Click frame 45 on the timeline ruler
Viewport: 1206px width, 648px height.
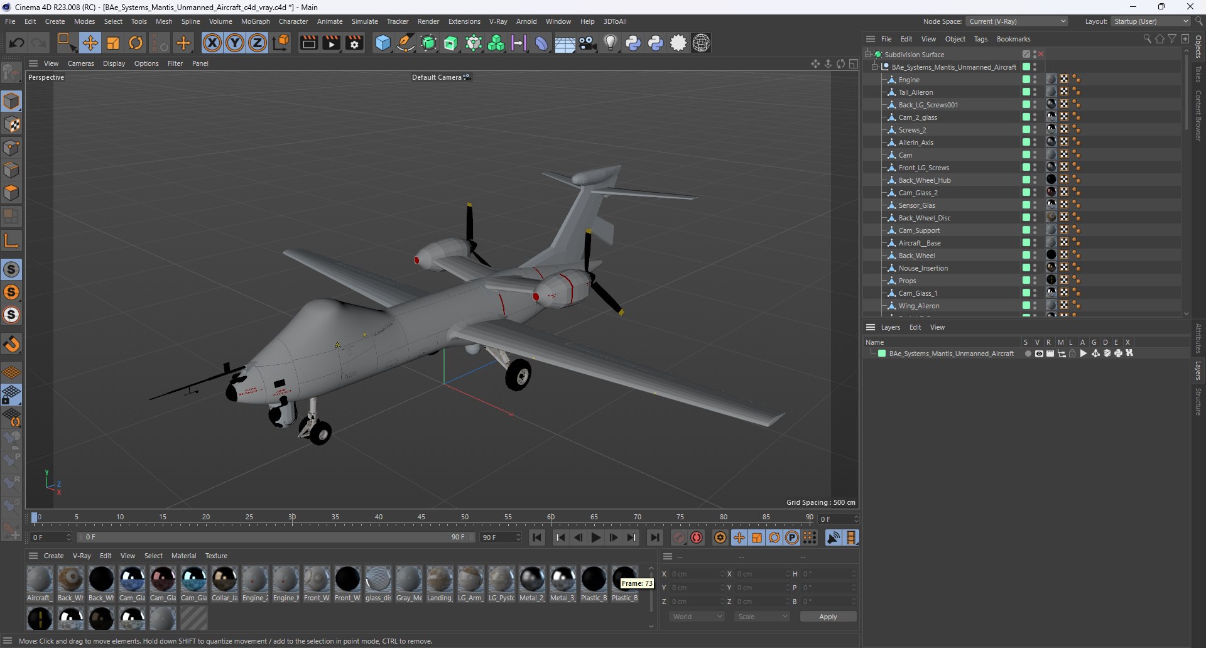tap(421, 519)
